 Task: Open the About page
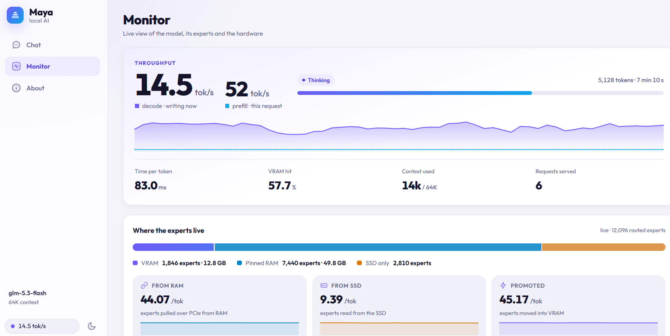52,88
